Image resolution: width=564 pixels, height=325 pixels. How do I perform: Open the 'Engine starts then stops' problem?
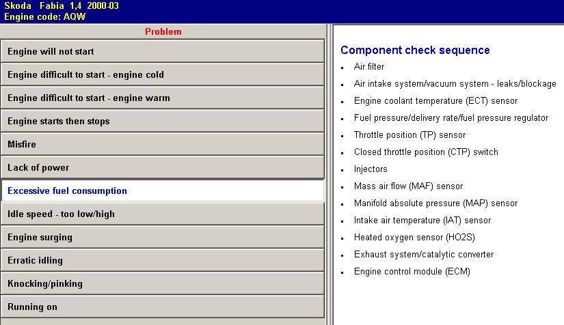pos(163,121)
